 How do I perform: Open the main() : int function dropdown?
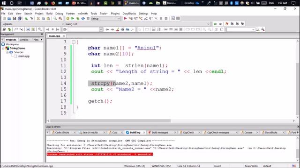coord(208,24)
